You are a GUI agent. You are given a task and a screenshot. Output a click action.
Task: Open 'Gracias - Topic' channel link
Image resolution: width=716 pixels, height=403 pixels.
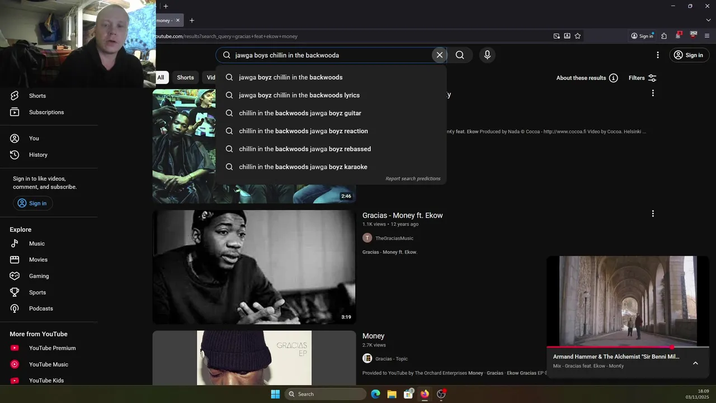392,359
